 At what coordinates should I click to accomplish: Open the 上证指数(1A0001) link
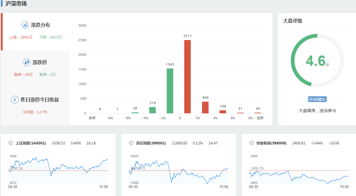click(x=31, y=143)
